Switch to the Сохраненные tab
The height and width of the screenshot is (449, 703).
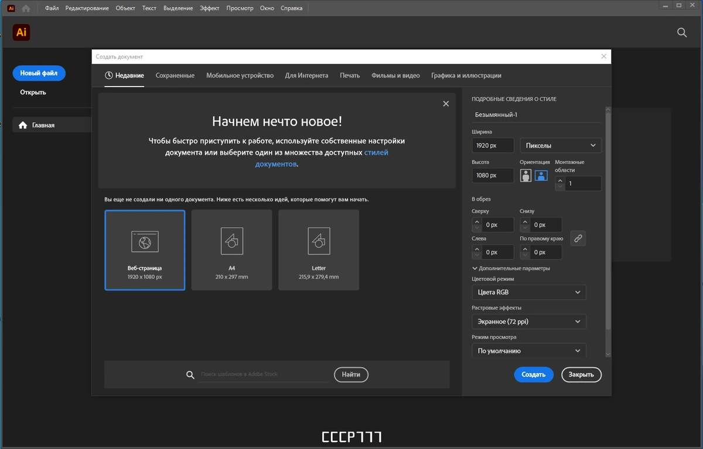click(175, 76)
